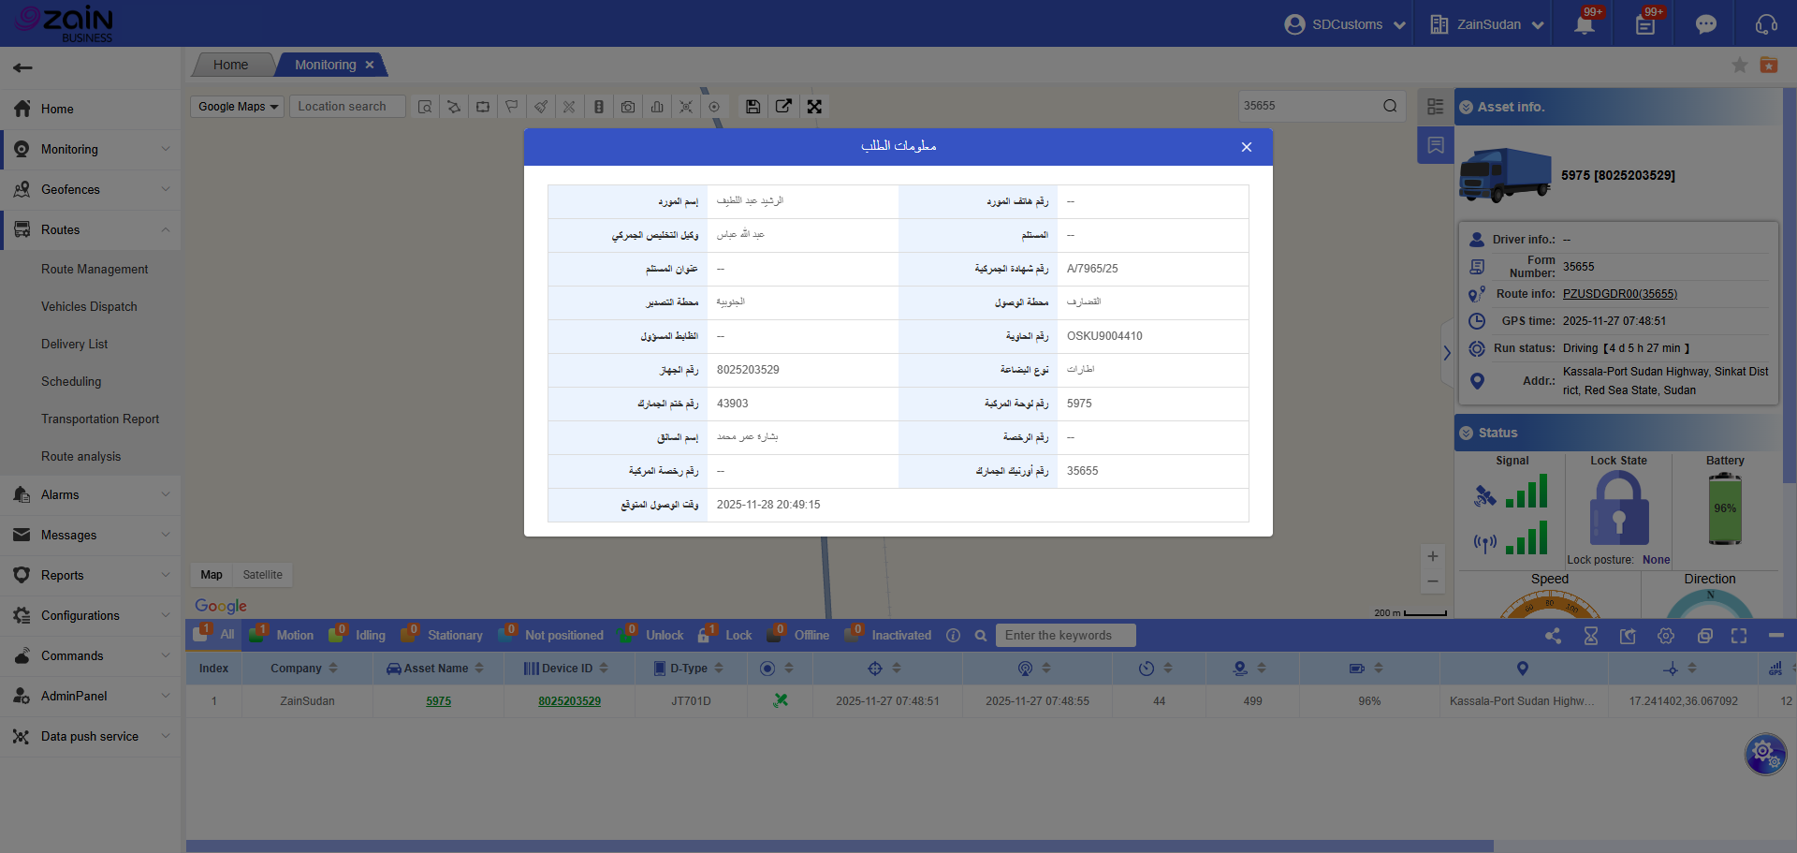The image size is (1797, 853).
Task: Click the chat messages bubble icon
Action: coord(1705,25)
